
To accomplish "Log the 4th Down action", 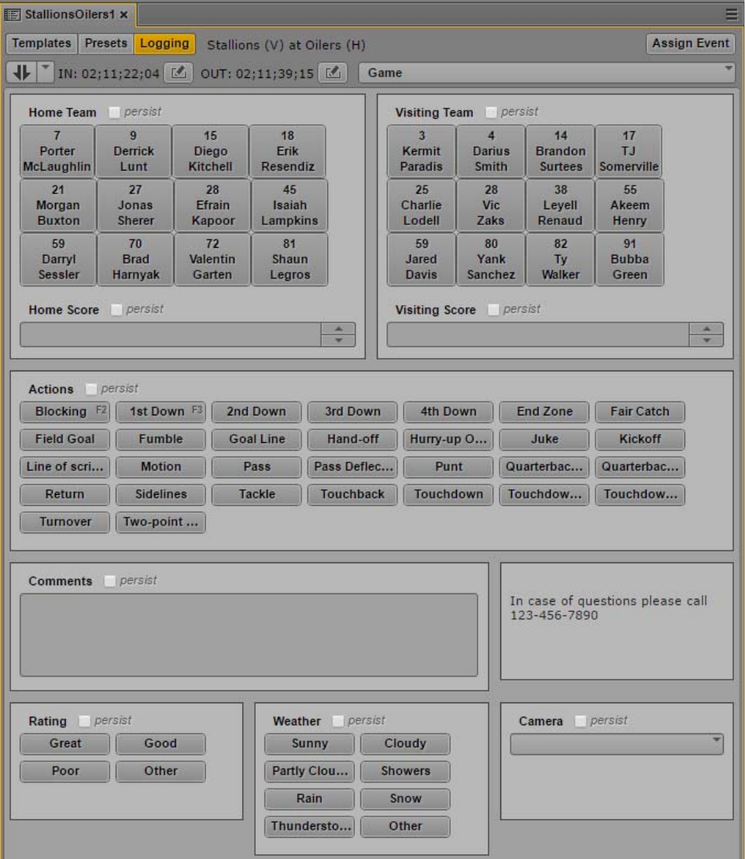I will point(448,412).
